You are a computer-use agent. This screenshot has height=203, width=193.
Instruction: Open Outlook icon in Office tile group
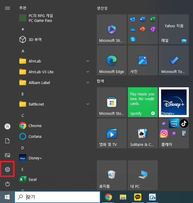(133, 19)
